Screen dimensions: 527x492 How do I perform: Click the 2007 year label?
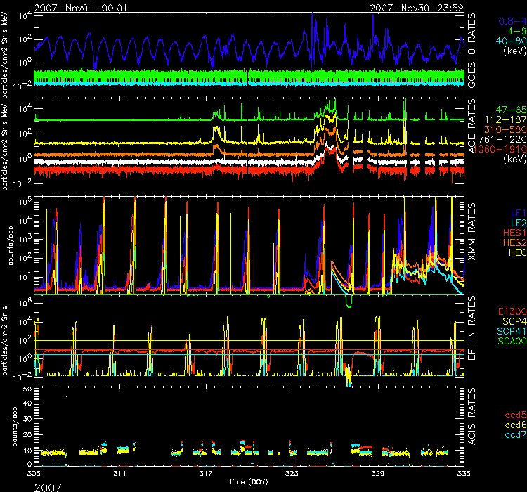(48, 487)
